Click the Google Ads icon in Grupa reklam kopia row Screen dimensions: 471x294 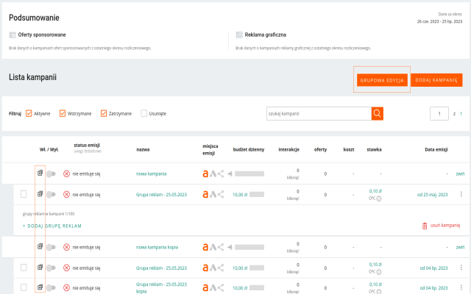(213, 287)
